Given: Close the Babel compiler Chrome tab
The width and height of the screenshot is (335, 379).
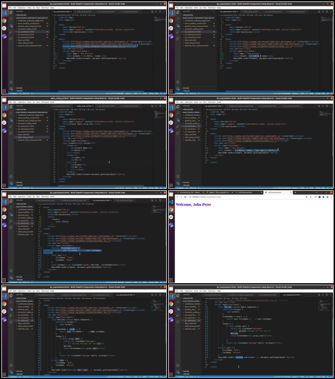Looking at the screenshot, I should pyautogui.click(x=232, y=192).
